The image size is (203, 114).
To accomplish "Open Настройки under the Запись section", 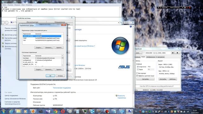I will coord(145,79).
